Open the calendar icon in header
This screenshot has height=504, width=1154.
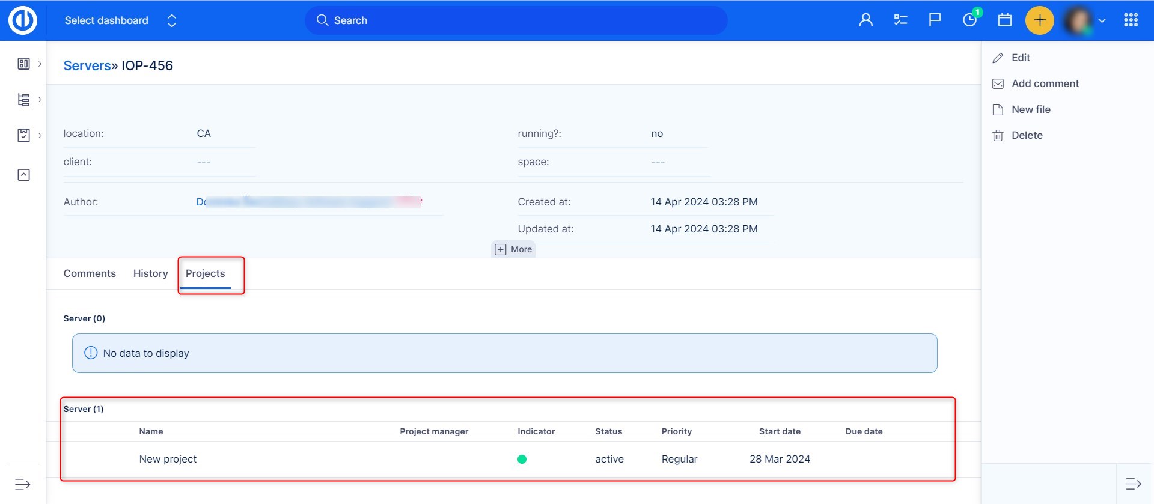pos(1004,20)
